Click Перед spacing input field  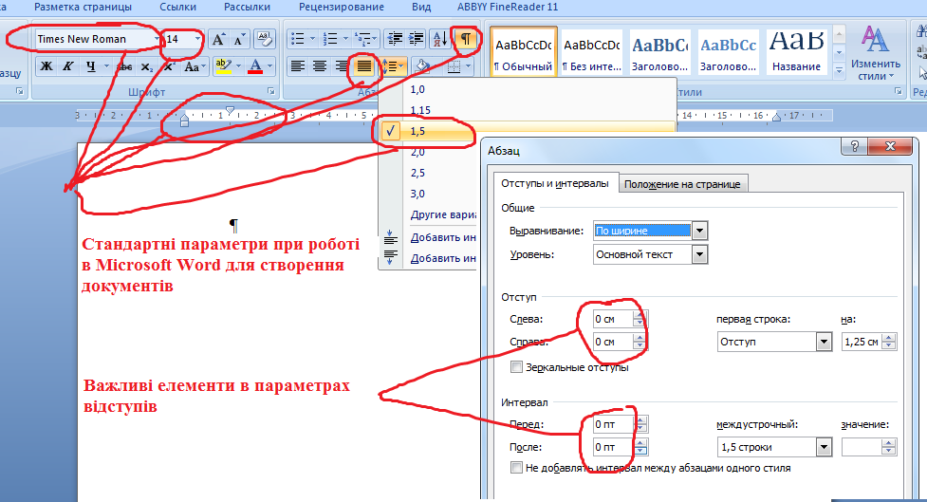click(x=613, y=424)
